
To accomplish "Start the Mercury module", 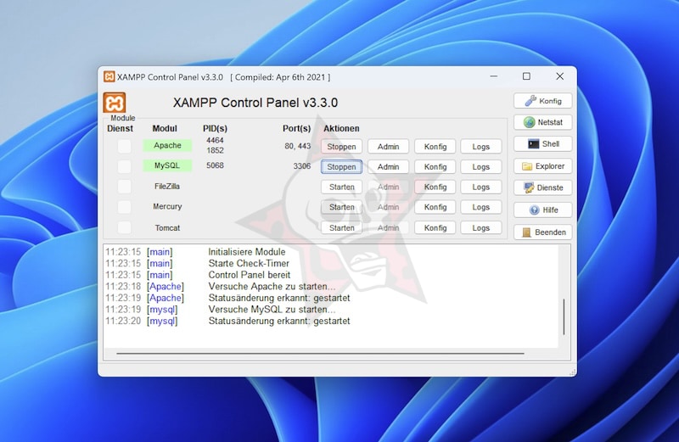I will pyautogui.click(x=341, y=207).
